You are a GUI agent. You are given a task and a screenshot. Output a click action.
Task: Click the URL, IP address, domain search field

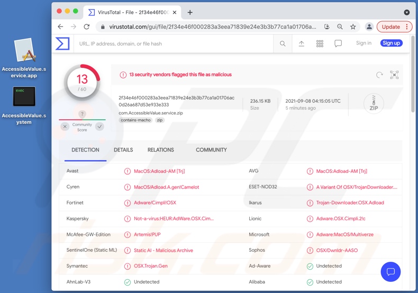click(x=175, y=44)
